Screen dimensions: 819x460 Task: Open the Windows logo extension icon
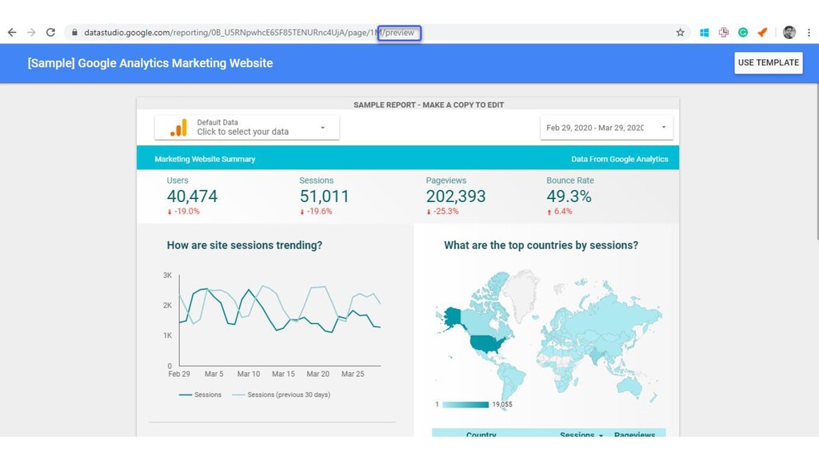pyautogui.click(x=704, y=32)
